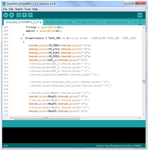
Task: Switch to the Aconfigsam3x8e.h tab
Action: [117, 22]
